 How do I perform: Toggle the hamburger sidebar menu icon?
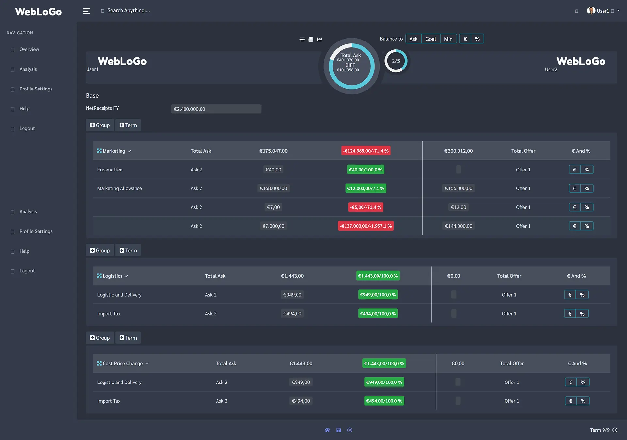pos(86,11)
